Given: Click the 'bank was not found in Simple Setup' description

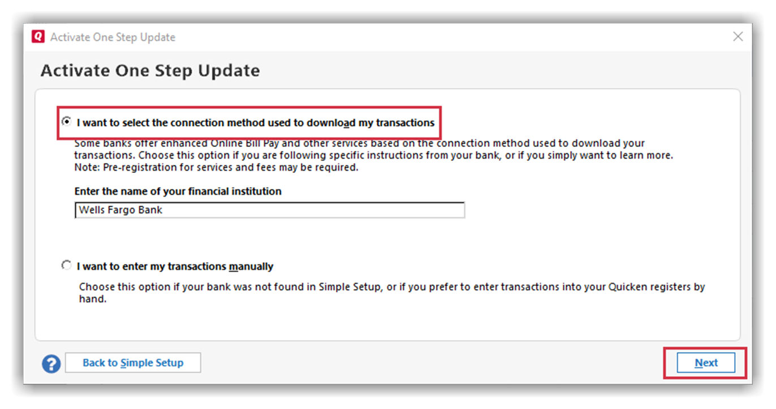Looking at the screenshot, I should click(392, 293).
